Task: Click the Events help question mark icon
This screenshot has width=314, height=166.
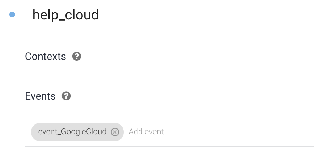Action: pyautogui.click(x=66, y=96)
